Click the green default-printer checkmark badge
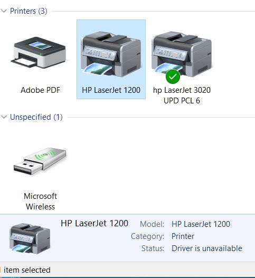Image resolution: width=255 pixels, height=278 pixels. click(x=173, y=76)
